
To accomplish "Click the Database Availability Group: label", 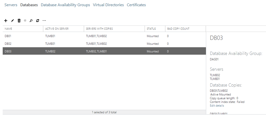I will pos(236,54).
